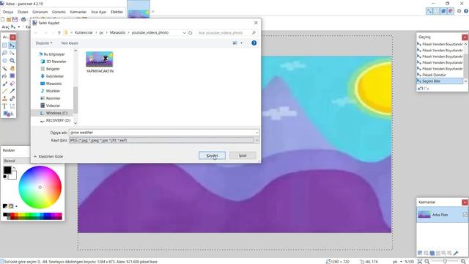Open Birincil color selector dropdown
Viewport: 469px width, 264px height.
pyautogui.click(x=16, y=161)
